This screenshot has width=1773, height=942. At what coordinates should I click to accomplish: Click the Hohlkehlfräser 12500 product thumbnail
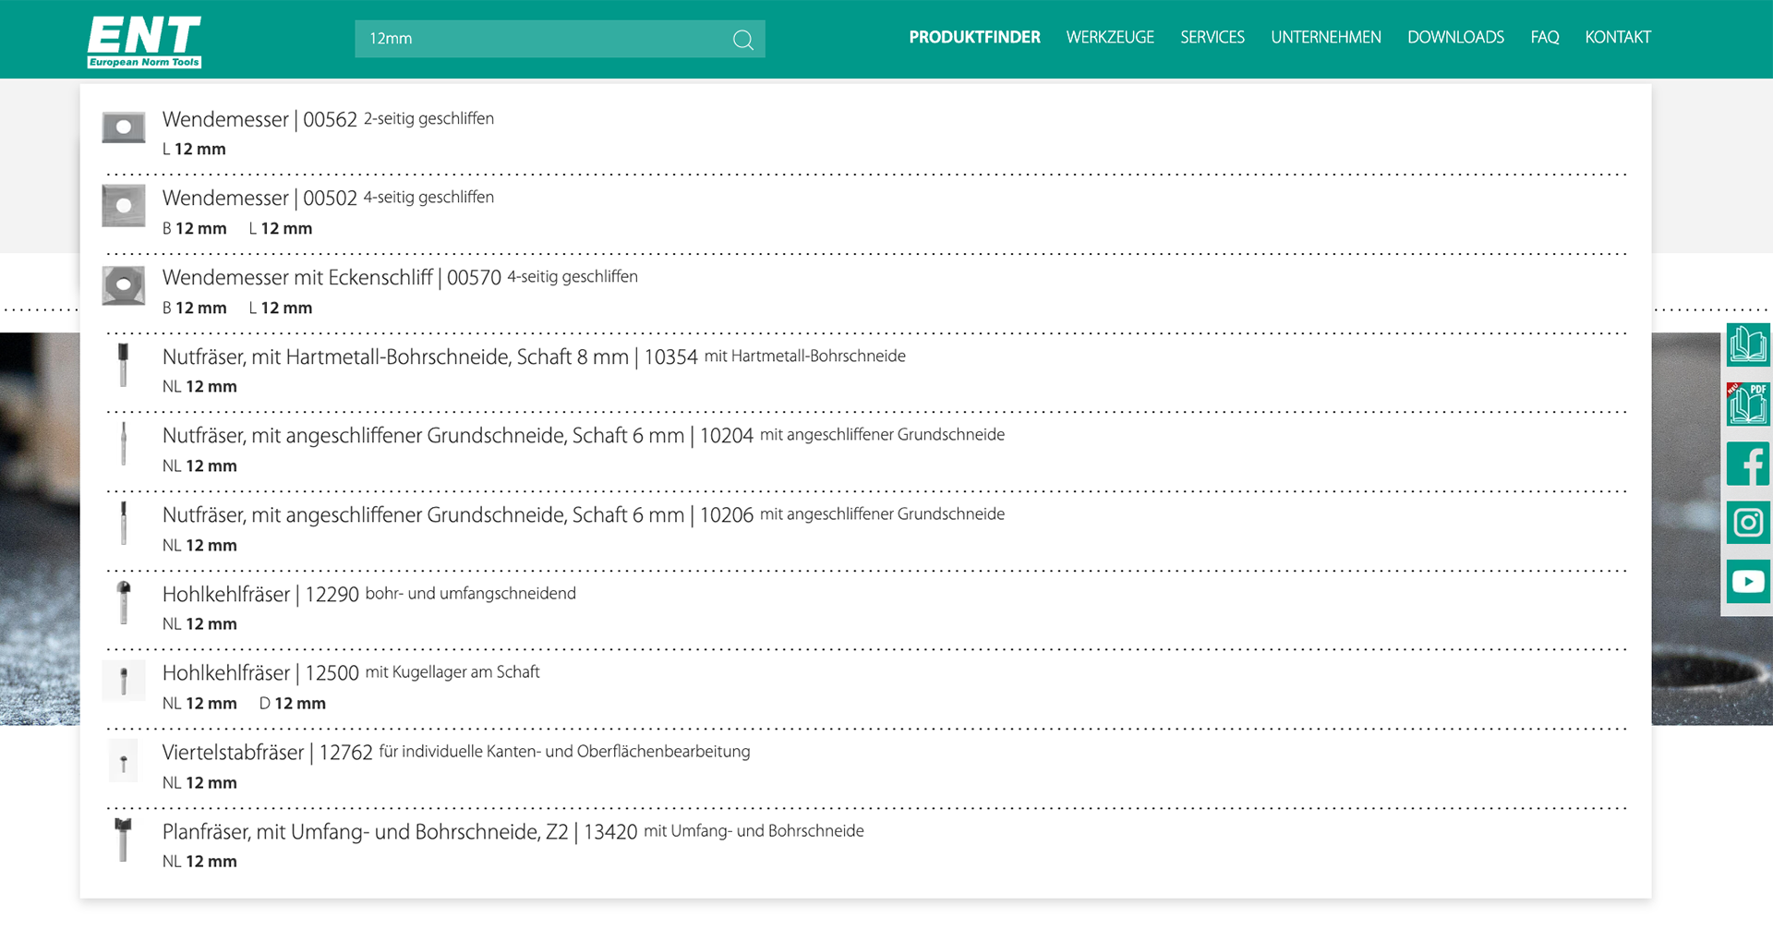(124, 682)
